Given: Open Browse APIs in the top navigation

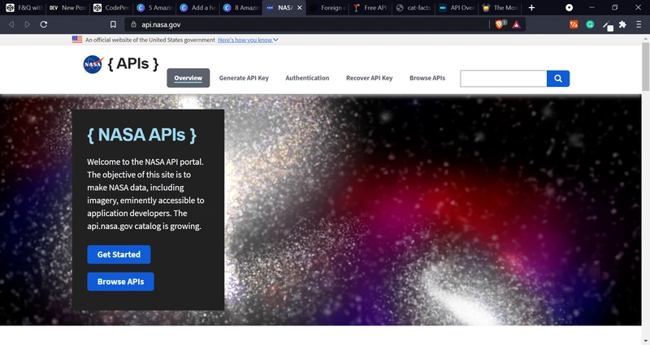Looking at the screenshot, I should pyautogui.click(x=427, y=78).
